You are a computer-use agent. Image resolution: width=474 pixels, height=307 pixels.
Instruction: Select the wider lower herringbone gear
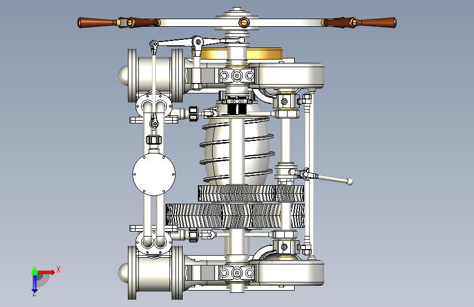(x=235, y=215)
